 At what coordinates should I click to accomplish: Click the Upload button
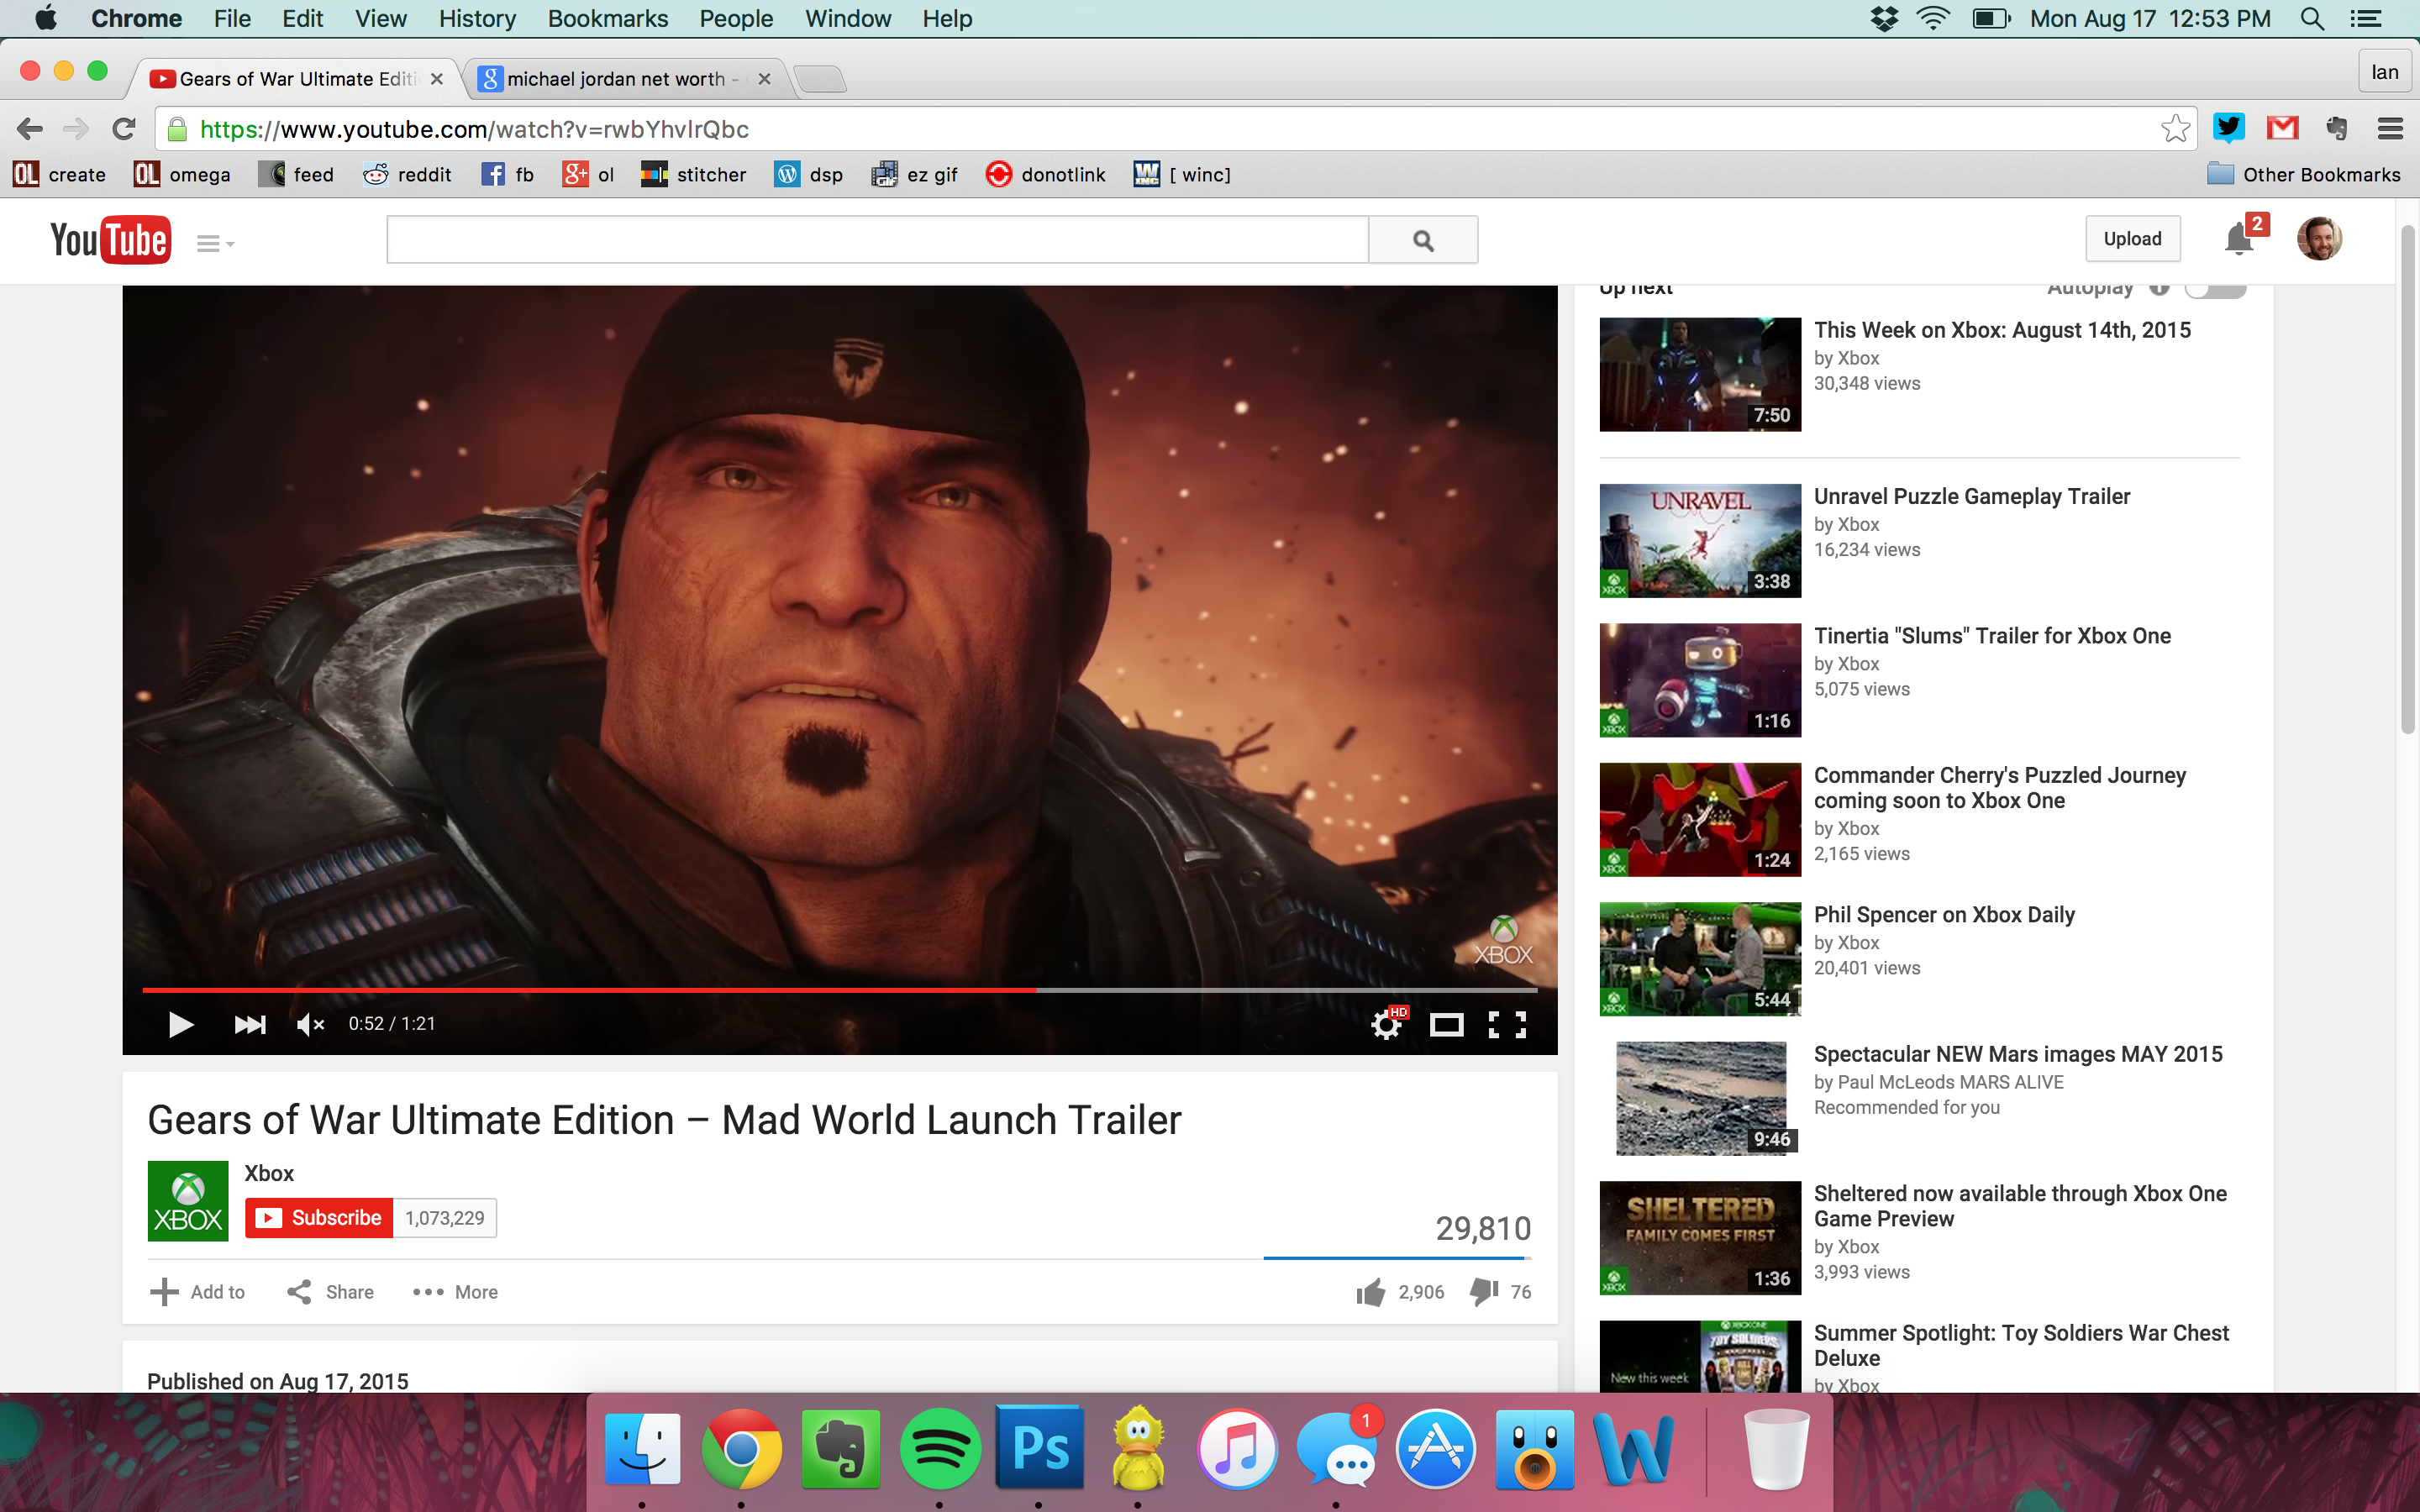coord(2132,239)
